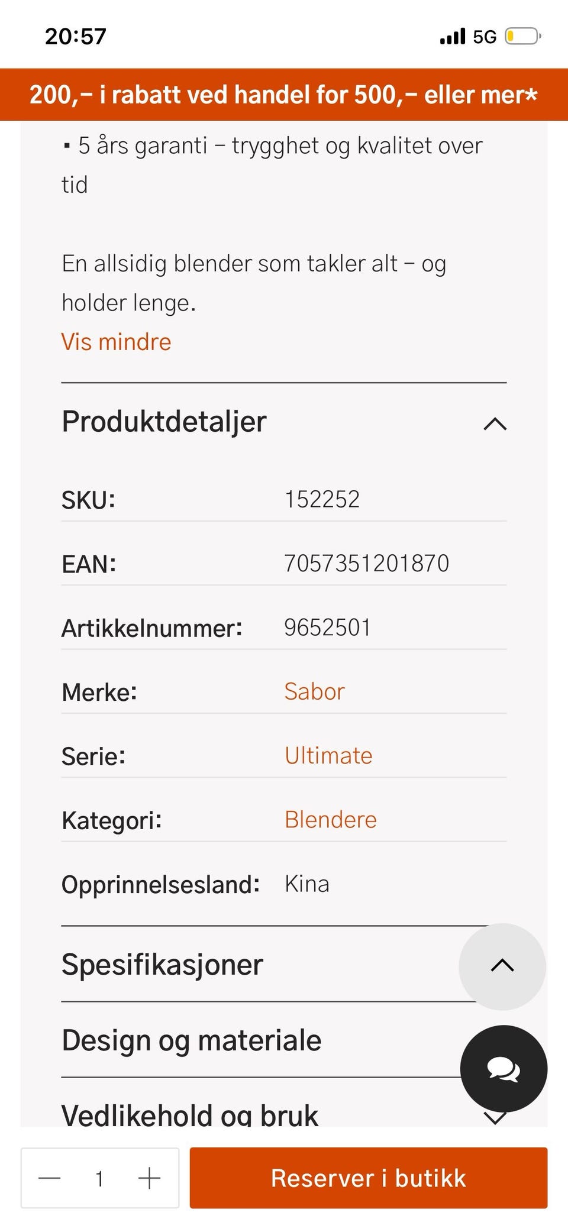Screen dimensions: 568x1229
Task: Open the Produktdetaljer section header
Action: point(164,422)
